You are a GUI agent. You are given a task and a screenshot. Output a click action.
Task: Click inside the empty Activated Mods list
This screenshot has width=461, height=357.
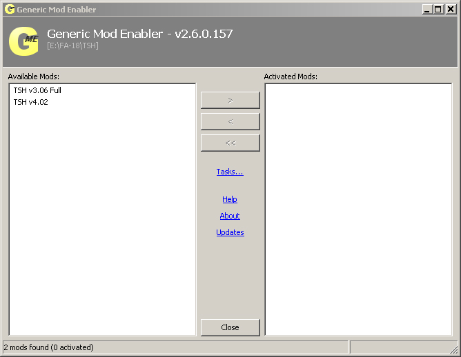click(358, 207)
